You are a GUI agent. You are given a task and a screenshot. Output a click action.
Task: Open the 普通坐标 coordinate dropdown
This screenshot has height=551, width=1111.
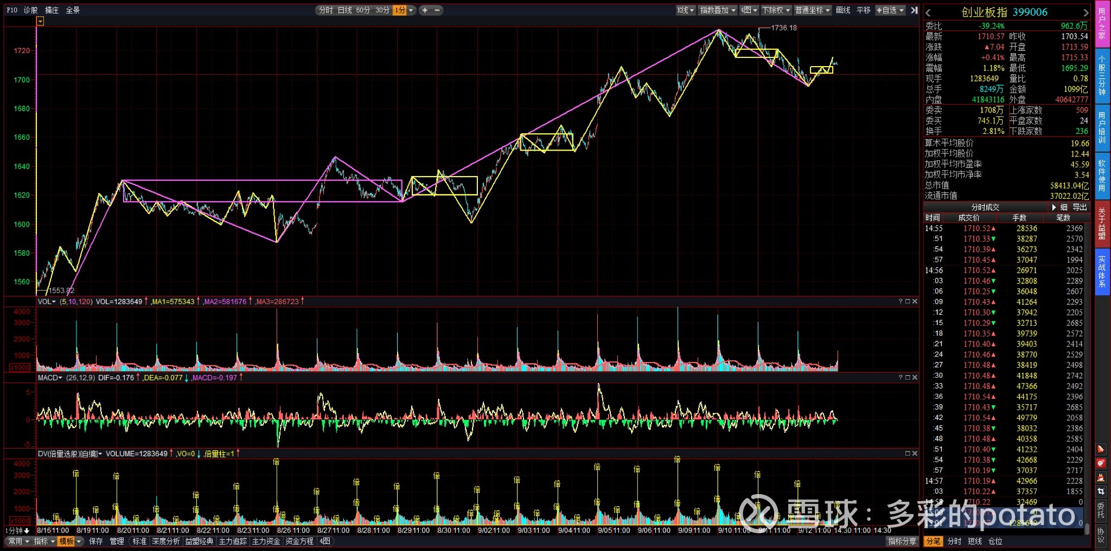[x=812, y=10]
